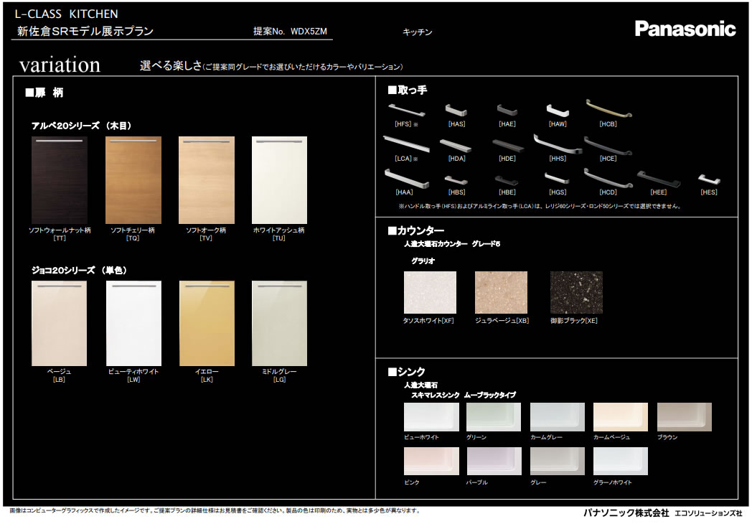
Task: Click the 'キッチン' label in the header
Action: click(417, 32)
